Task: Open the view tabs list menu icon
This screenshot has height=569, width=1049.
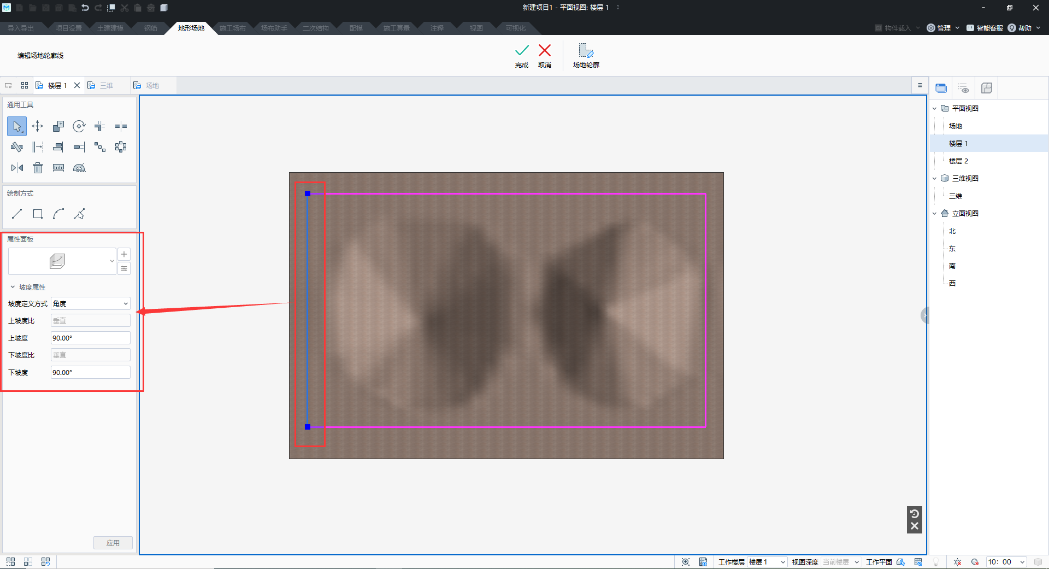Action: [920, 85]
